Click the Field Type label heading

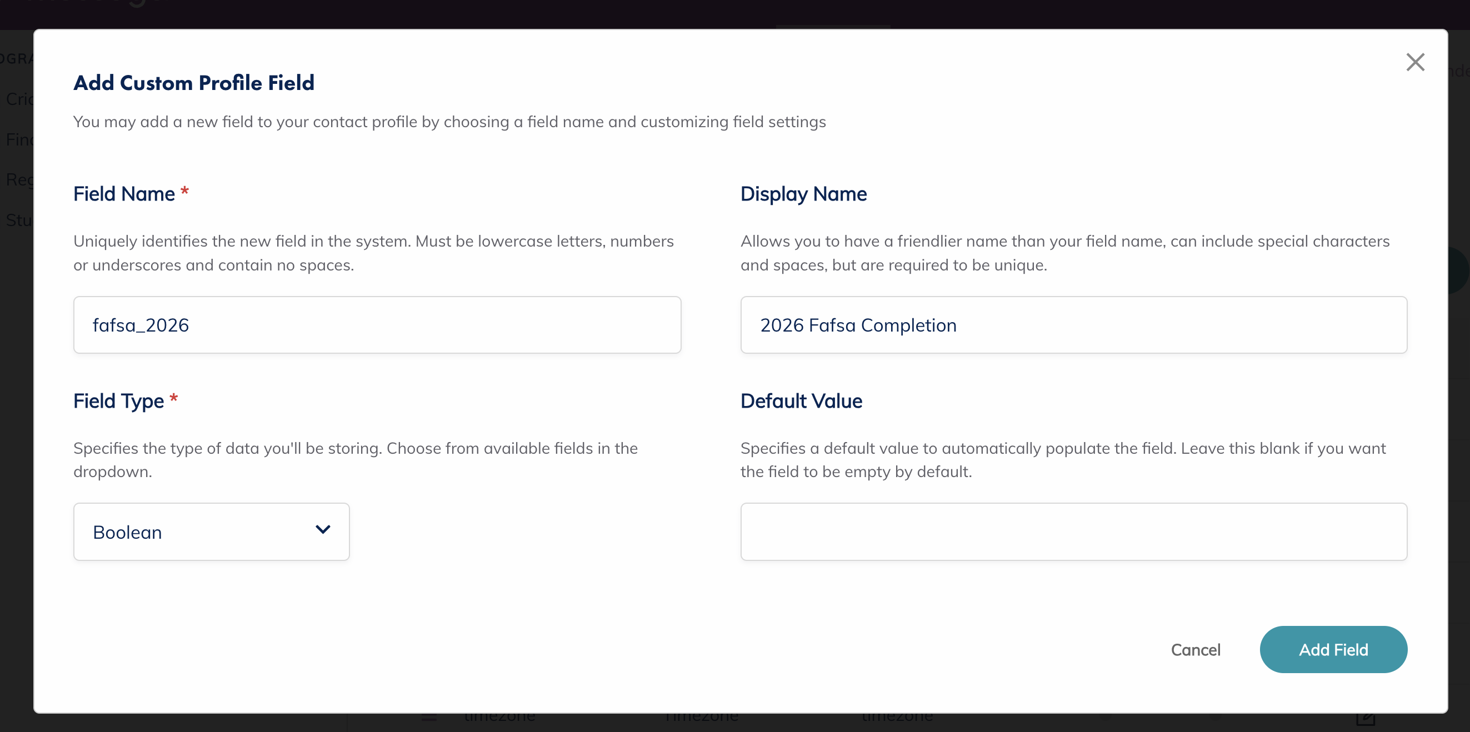coord(118,401)
